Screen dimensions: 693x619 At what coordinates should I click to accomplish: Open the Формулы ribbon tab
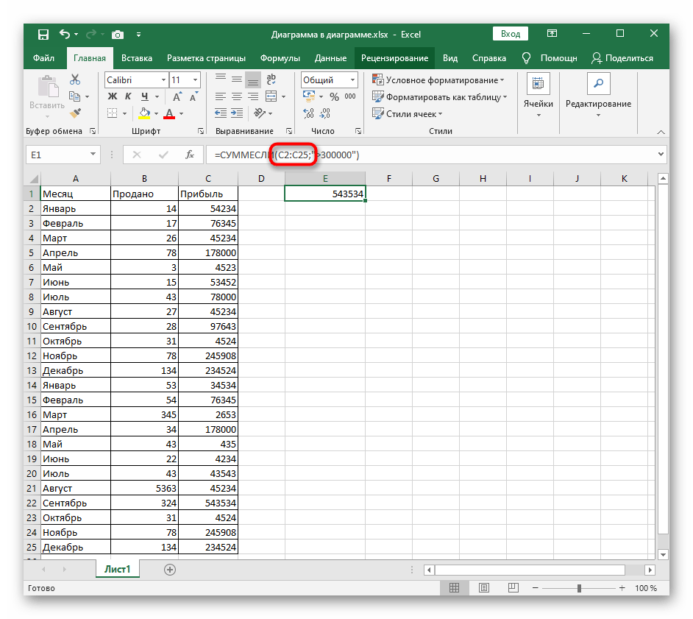coord(280,58)
